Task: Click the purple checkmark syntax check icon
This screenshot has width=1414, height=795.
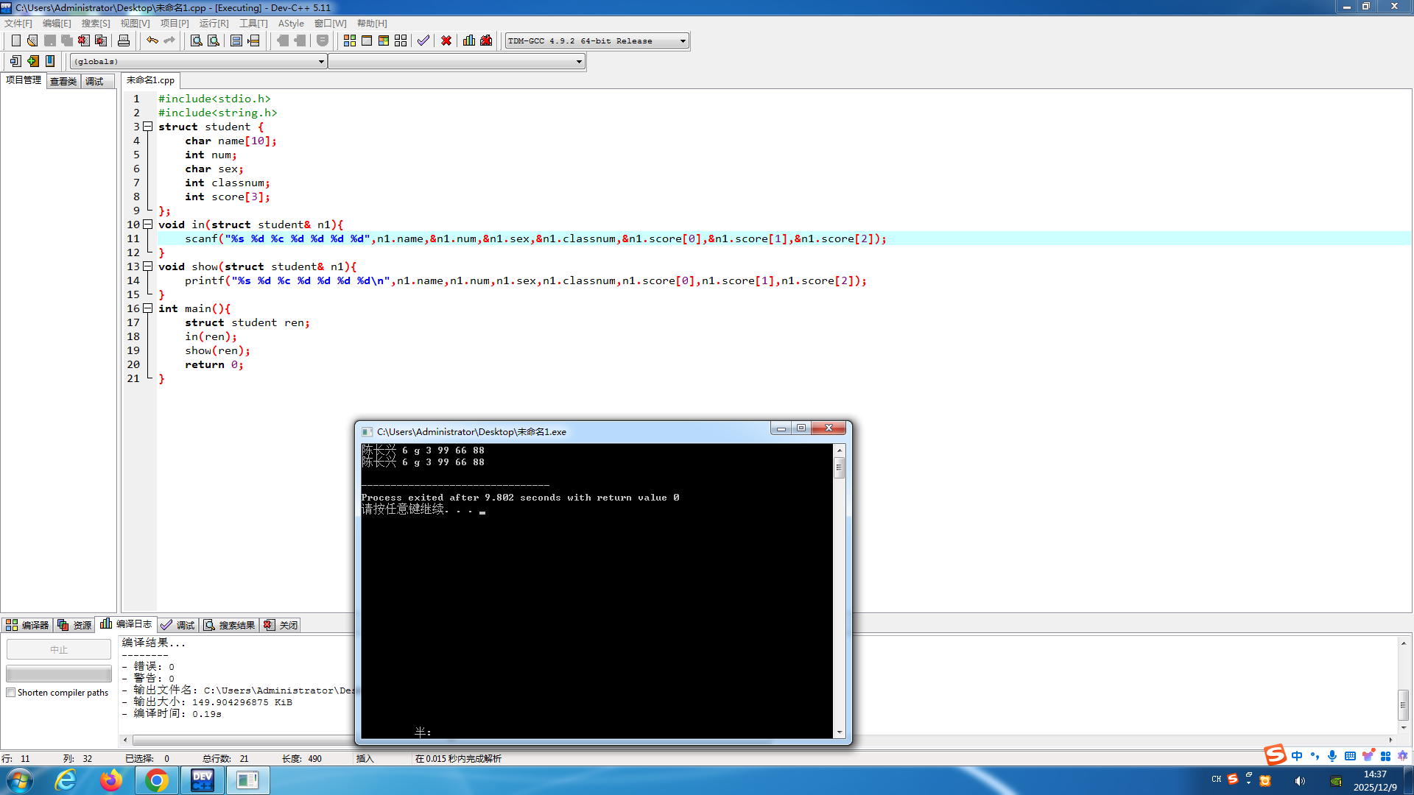Action: point(423,40)
